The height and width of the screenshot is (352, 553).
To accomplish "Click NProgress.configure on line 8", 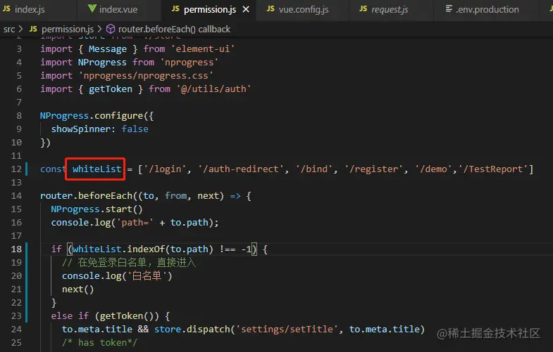I will pyautogui.click(x=92, y=116).
